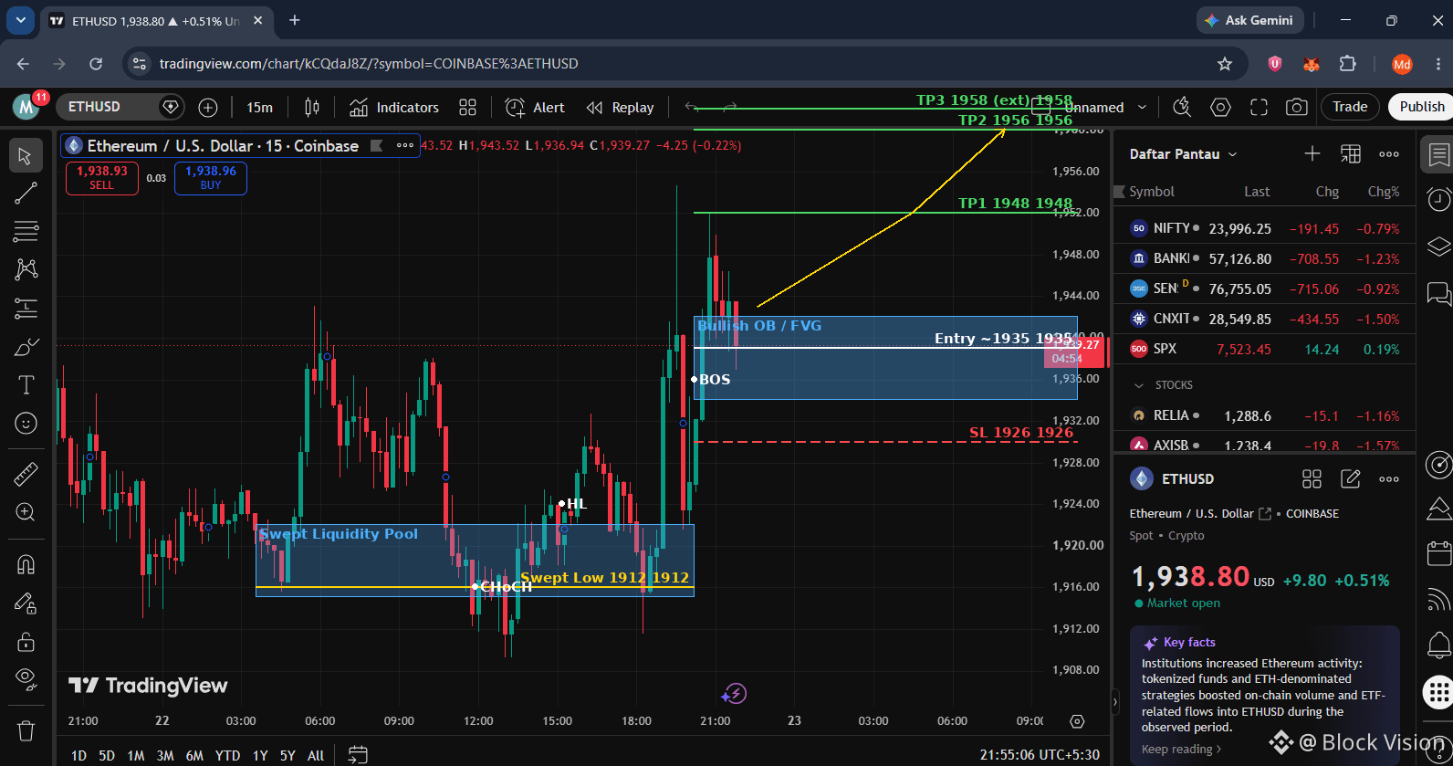Screen dimensions: 1453x766
Task: Open the chart legend more options menu
Action: pos(404,145)
